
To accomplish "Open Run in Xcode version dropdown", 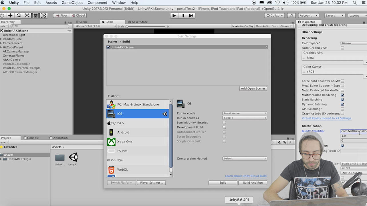I will coord(245,113).
